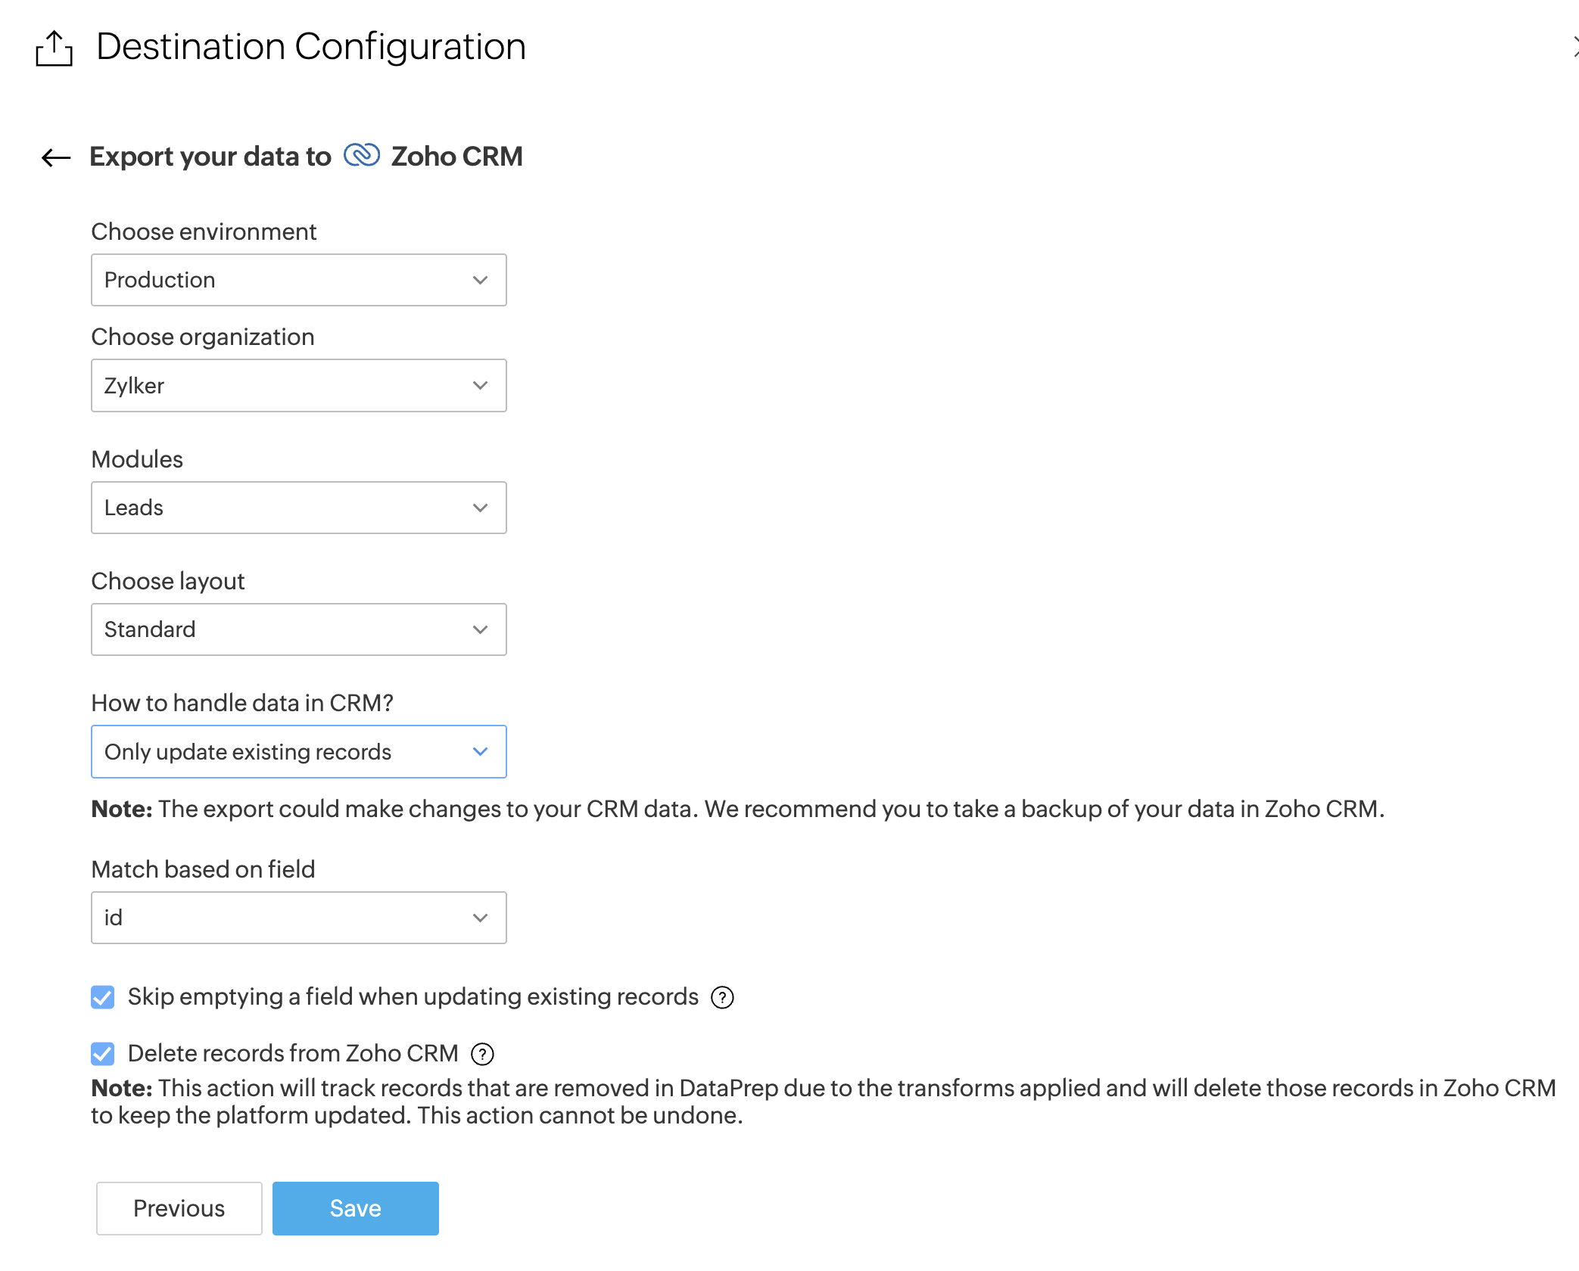The width and height of the screenshot is (1579, 1271).
Task: Click the back arrow beside Export your data
Action: click(56, 157)
